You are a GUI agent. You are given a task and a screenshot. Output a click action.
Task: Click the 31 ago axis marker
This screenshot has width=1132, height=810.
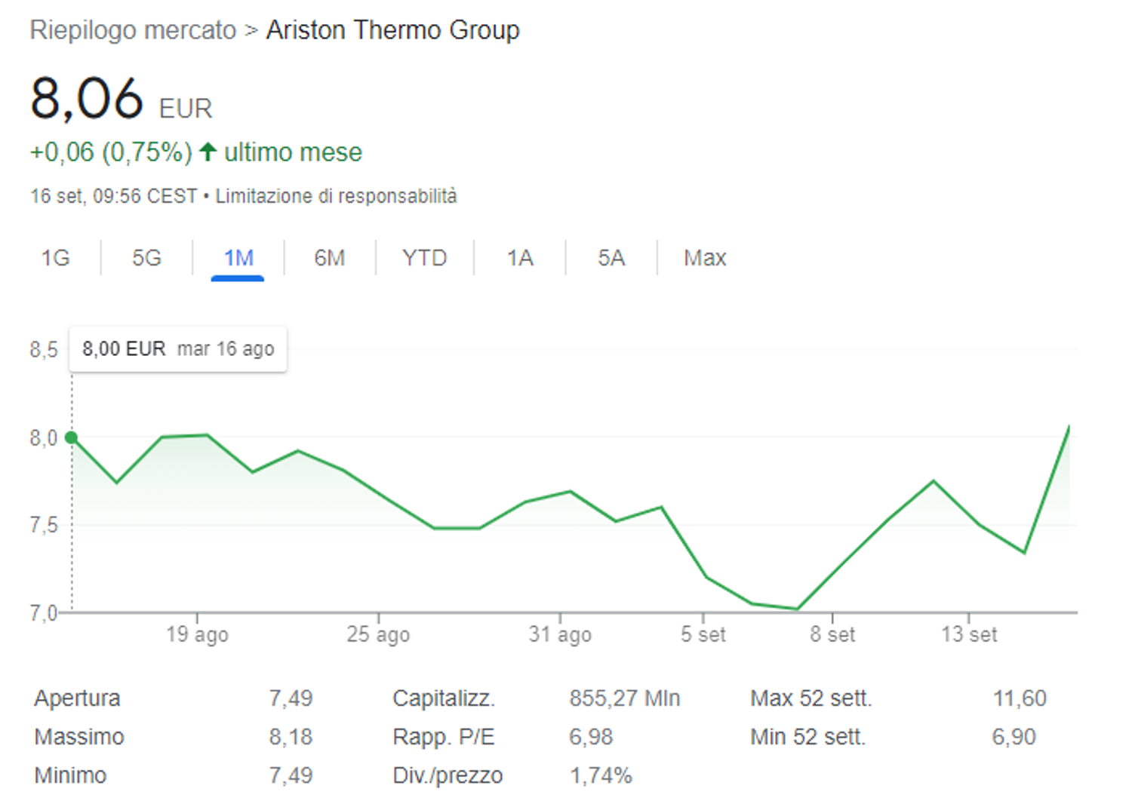pos(560,634)
